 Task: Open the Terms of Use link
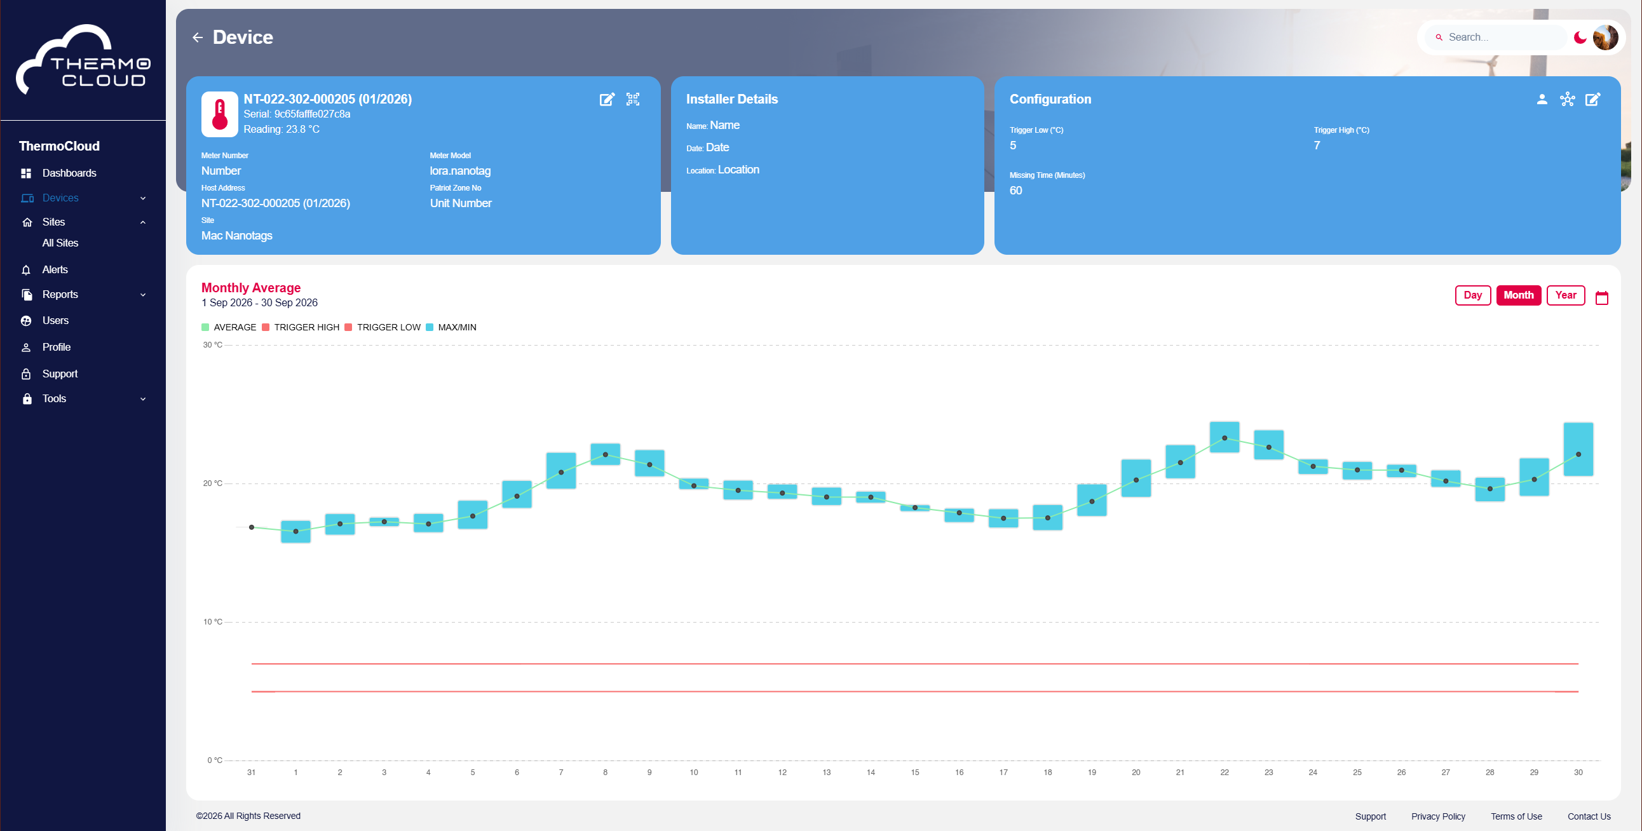tap(1516, 817)
